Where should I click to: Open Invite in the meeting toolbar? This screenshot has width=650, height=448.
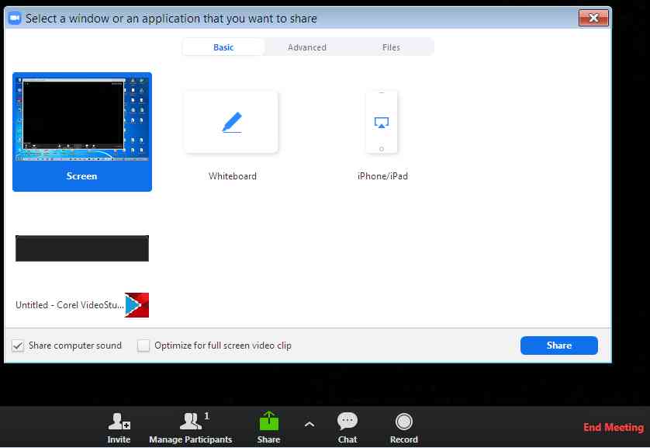119,428
